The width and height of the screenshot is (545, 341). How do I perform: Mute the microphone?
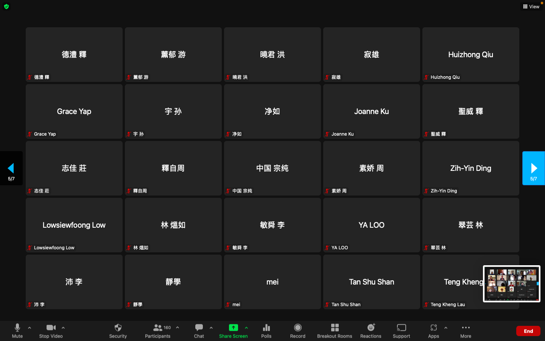coord(17,330)
